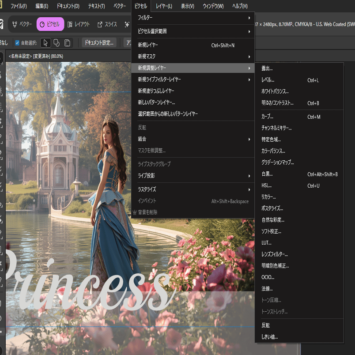Choose 選択範囲からの新しいパターンレイヤー
This screenshot has width=355, height=355.
pyautogui.click(x=193, y=114)
